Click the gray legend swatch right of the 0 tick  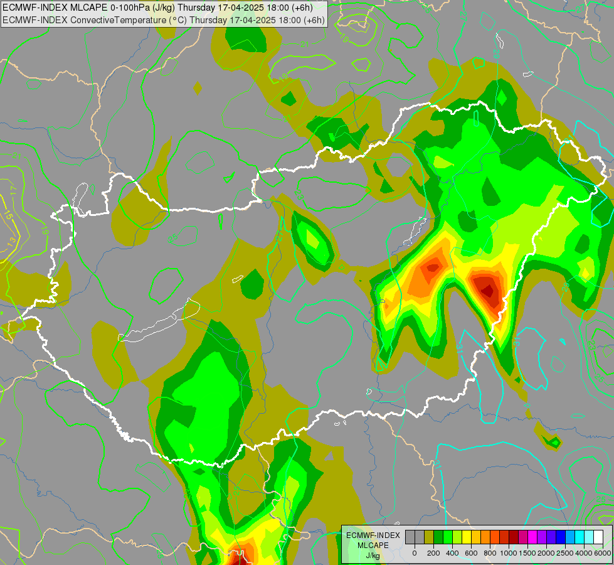[x=420, y=537]
